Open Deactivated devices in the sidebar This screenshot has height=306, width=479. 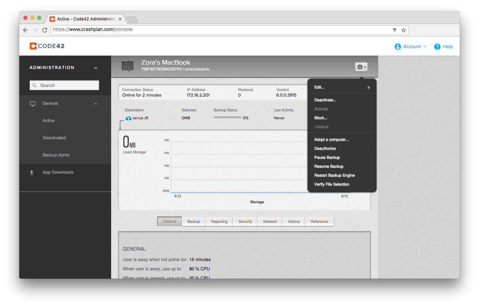tap(54, 138)
